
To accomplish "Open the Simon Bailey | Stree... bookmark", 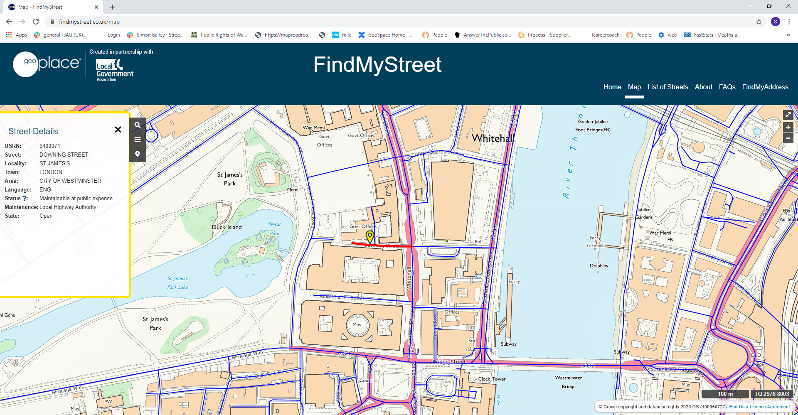I will pyautogui.click(x=155, y=35).
